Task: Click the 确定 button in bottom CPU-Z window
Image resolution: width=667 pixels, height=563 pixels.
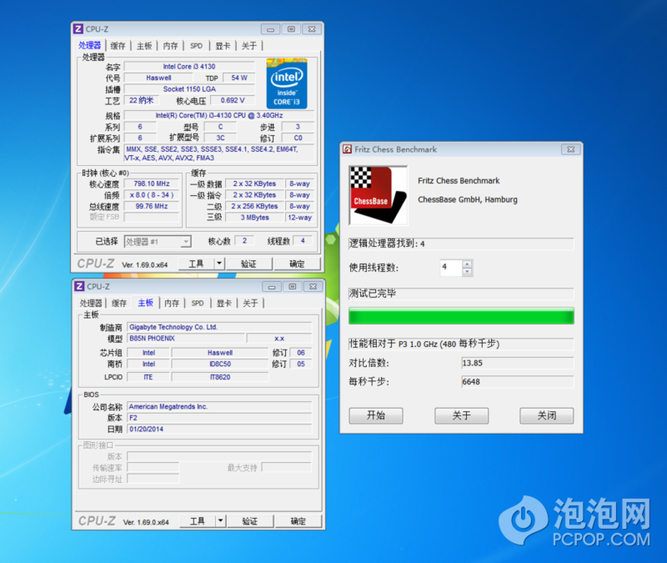Action: coord(298,521)
